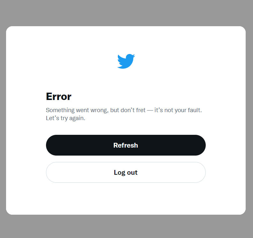253x238 pixels.
Task: Click the 'Let's try again.' line
Action: click(x=65, y=118)
